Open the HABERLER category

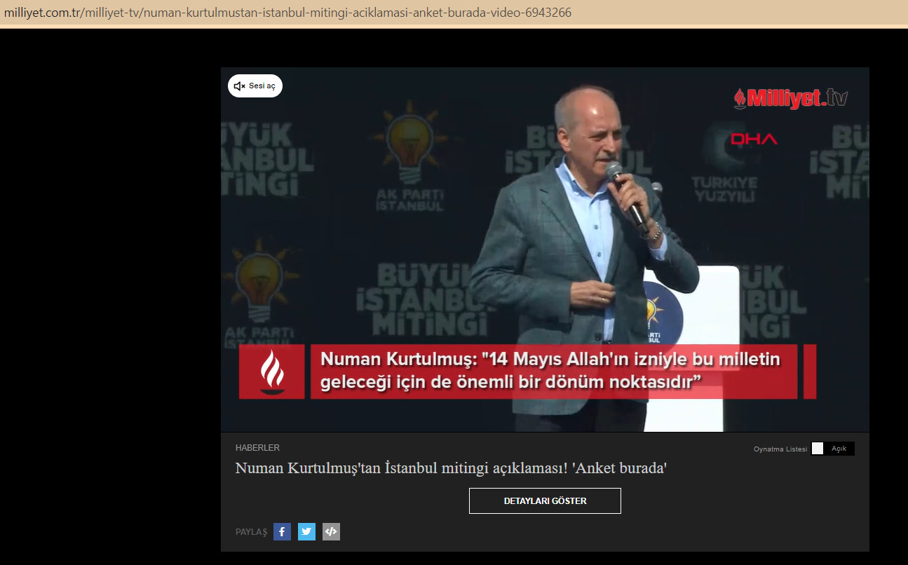[257, 448]
